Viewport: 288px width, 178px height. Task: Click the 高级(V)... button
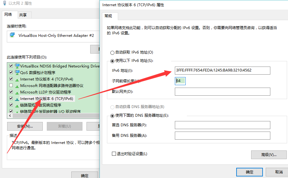[269, 155]
